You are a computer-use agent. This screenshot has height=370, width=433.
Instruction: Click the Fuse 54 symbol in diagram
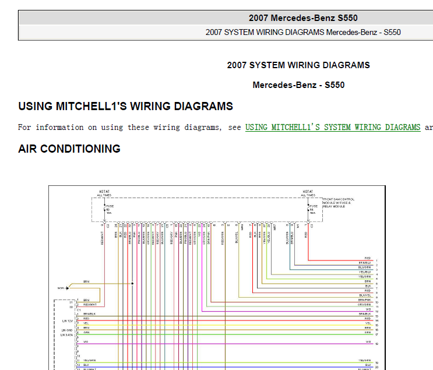[308, 209]
